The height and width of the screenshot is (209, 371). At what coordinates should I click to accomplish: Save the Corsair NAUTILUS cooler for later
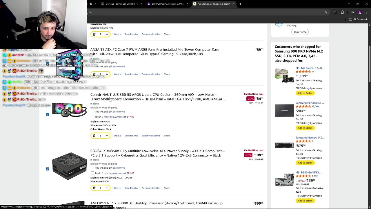tap(131, 136)
